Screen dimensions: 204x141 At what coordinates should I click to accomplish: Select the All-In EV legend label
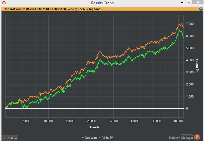[x=107, y=138]
